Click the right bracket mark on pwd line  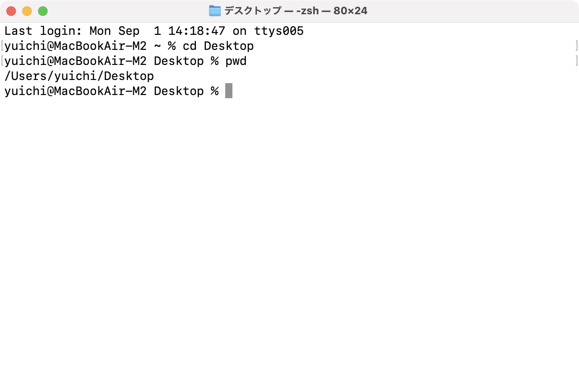[576, 61]
